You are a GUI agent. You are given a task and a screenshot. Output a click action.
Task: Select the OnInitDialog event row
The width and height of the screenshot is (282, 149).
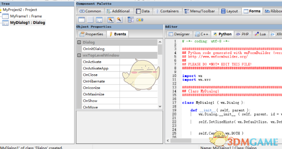pyautogui.click(x=119, y=49)
